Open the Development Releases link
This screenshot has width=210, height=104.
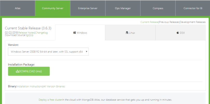(193, 22)
